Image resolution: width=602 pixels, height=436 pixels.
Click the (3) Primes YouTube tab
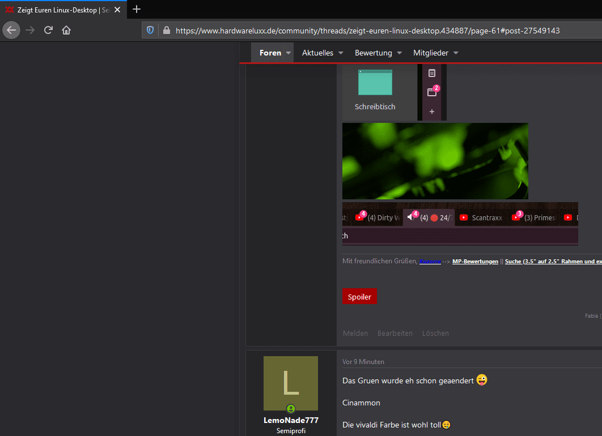[533, 217]
